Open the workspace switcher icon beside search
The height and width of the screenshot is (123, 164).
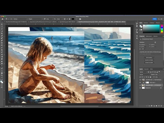162,19
